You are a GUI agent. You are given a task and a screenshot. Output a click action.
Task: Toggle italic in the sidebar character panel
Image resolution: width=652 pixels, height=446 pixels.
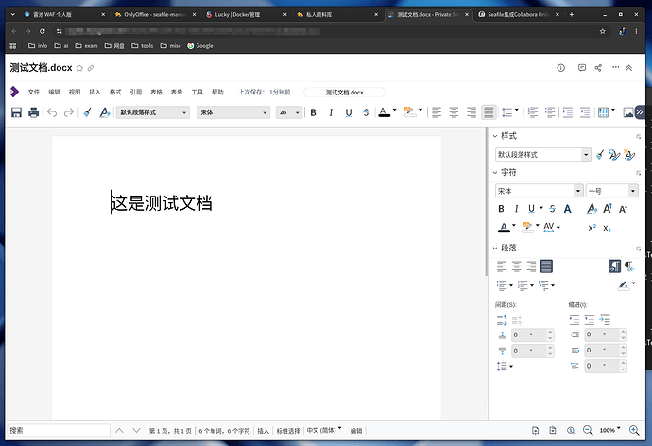(516, 209)
